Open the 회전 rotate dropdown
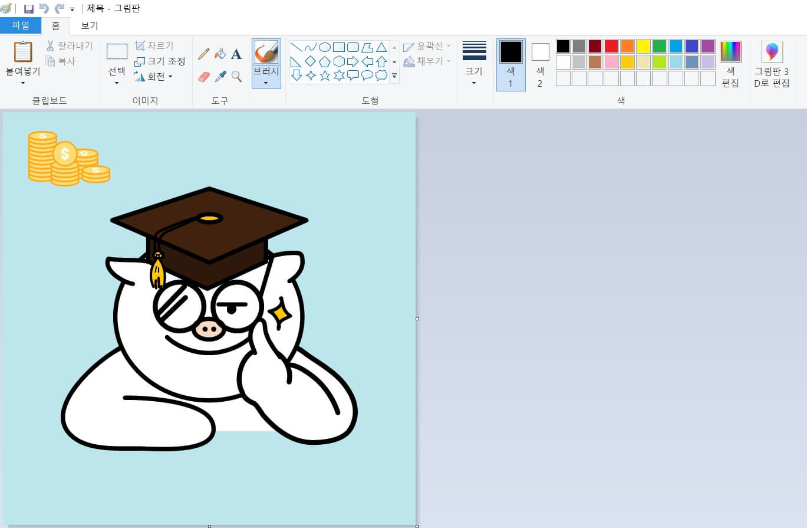This screenshot has height=528, width=807. (x=153, y=77)
